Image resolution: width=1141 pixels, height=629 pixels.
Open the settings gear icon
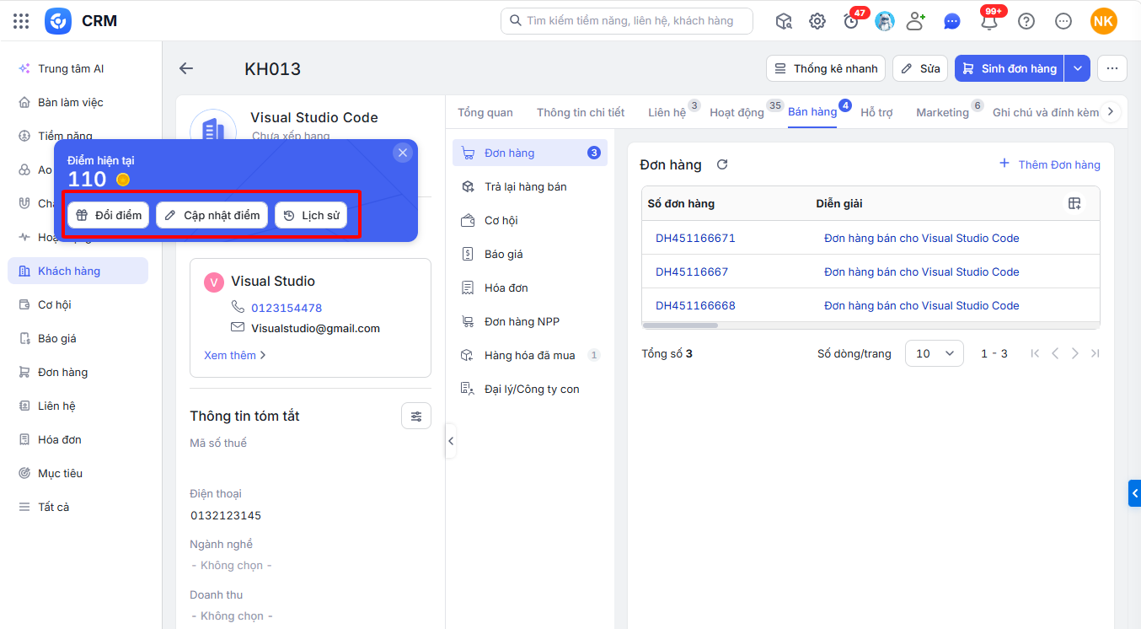click(817, 21)
